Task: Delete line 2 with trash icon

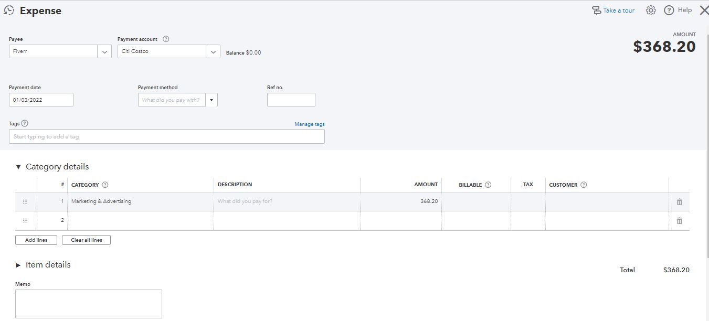Action: click(x=679, y=221)
